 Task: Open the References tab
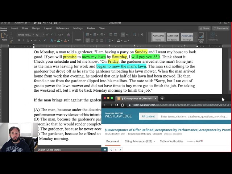click(x=62, y=28)
